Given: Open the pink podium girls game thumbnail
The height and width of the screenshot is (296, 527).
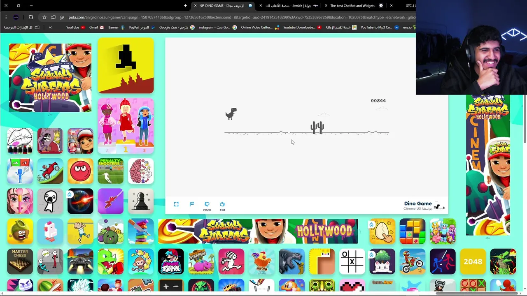Looking at the screenshot, I should point(126,126).
